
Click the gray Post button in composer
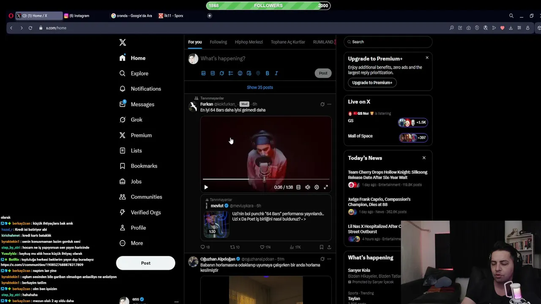[323, 73]
